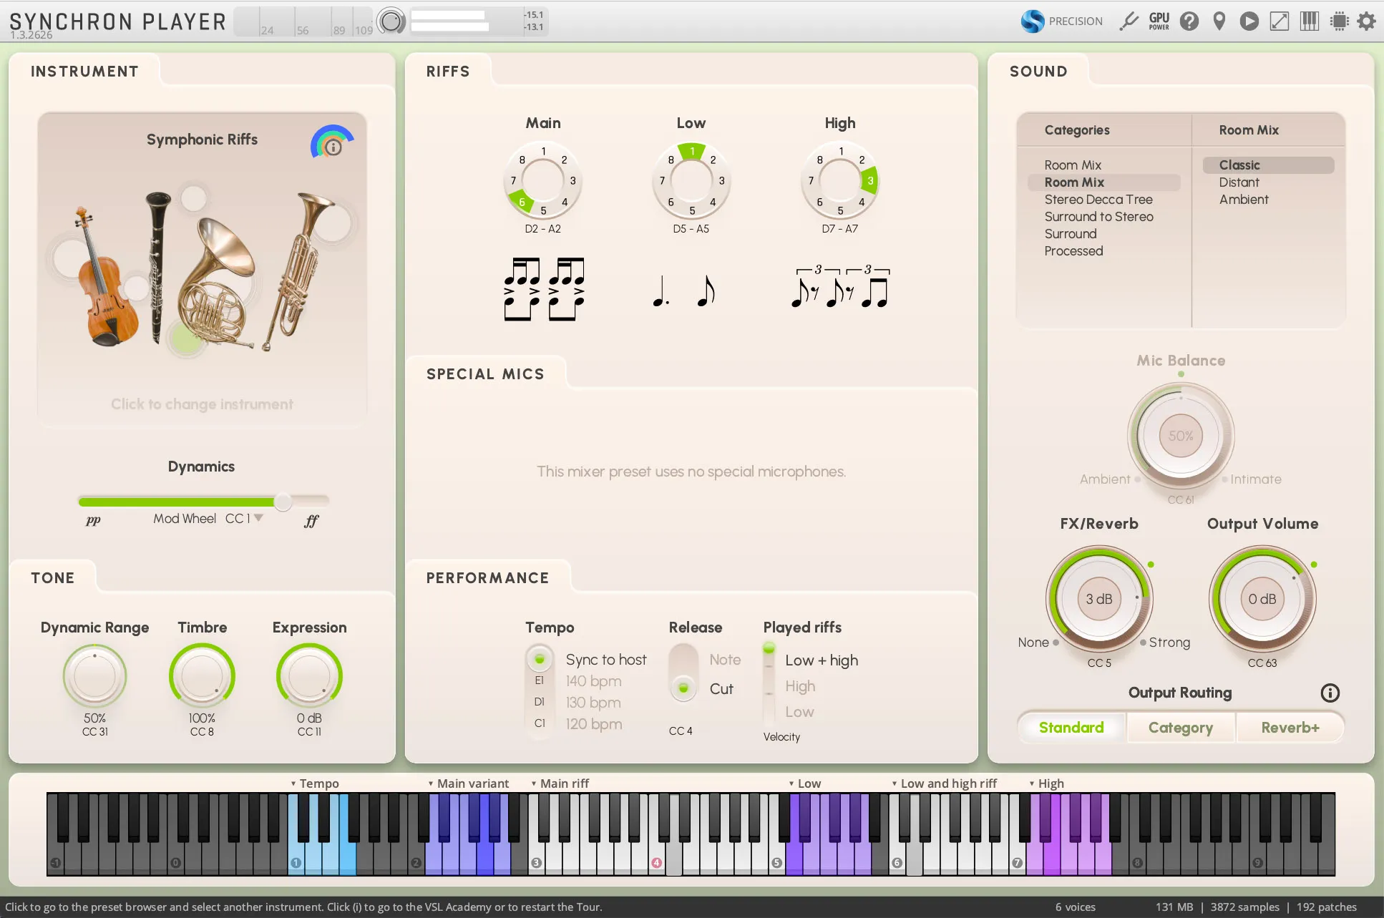Screen dimensions: 1384x918
Task: Collapse the Tempo keyboard section marker
Action: 293,783
